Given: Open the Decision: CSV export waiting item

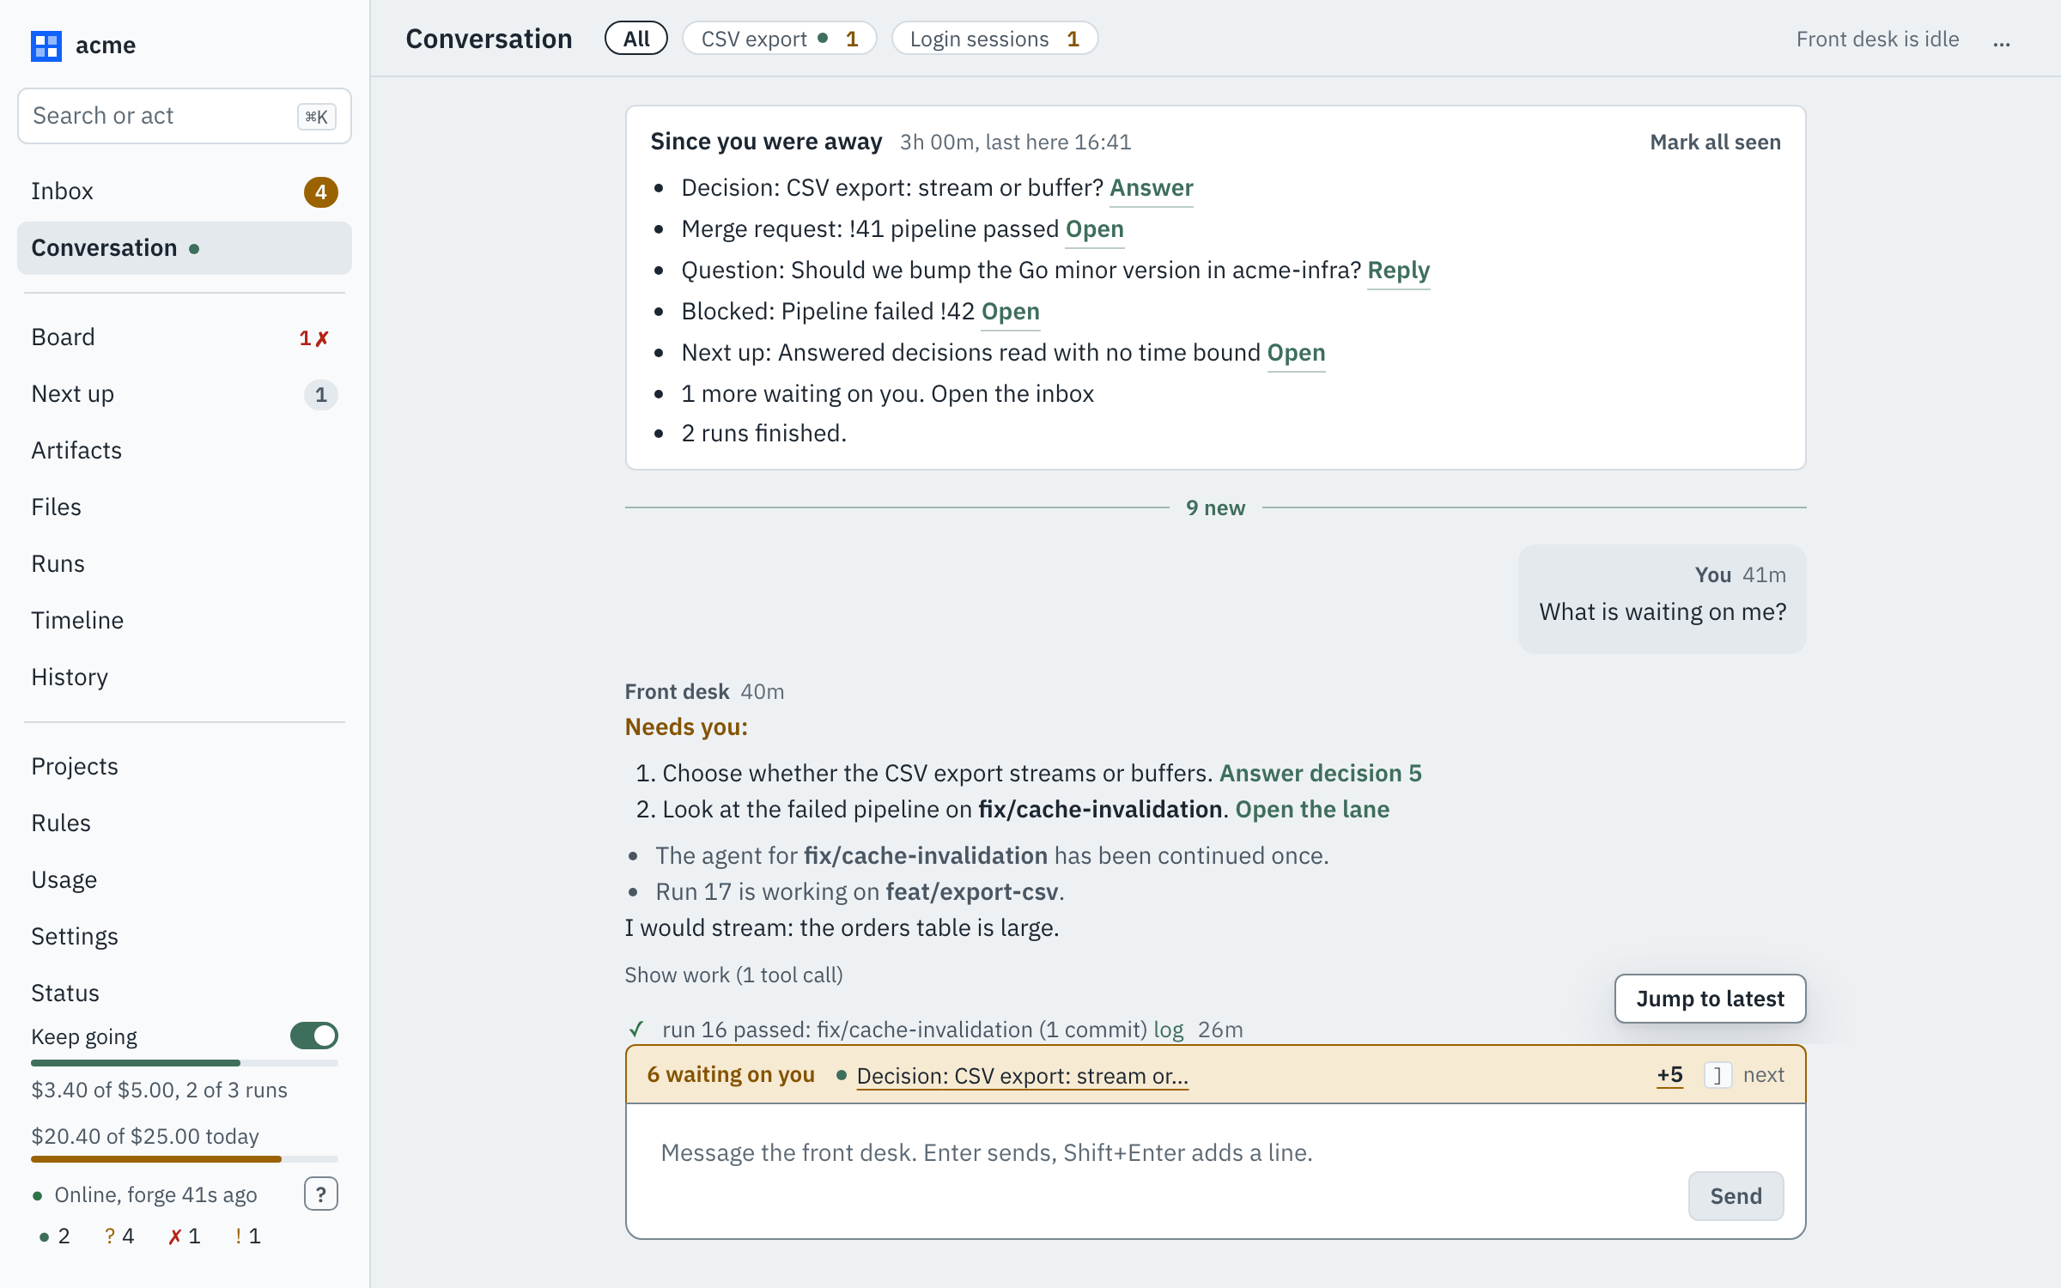Looking at the screenshot, I should coord(1022,1076).
